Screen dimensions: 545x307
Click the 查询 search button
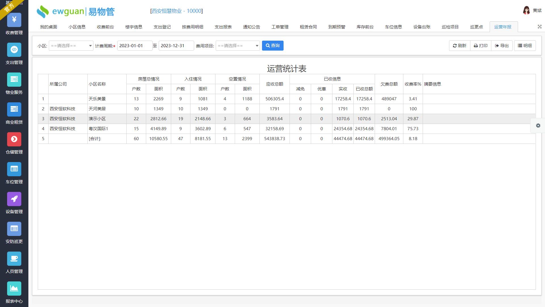(272, 46)
